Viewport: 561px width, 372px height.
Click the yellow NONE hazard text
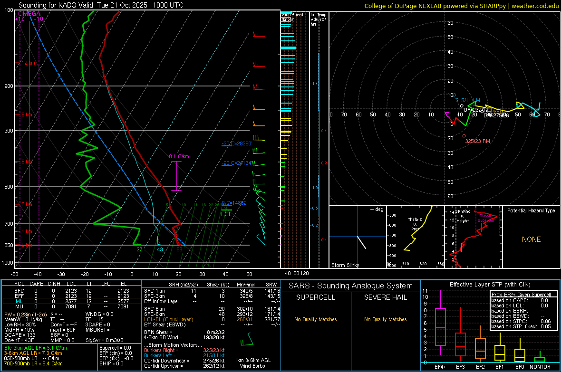point(531,239)
